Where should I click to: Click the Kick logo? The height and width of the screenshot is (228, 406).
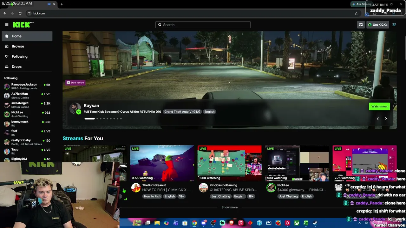(x=23, y=25)
